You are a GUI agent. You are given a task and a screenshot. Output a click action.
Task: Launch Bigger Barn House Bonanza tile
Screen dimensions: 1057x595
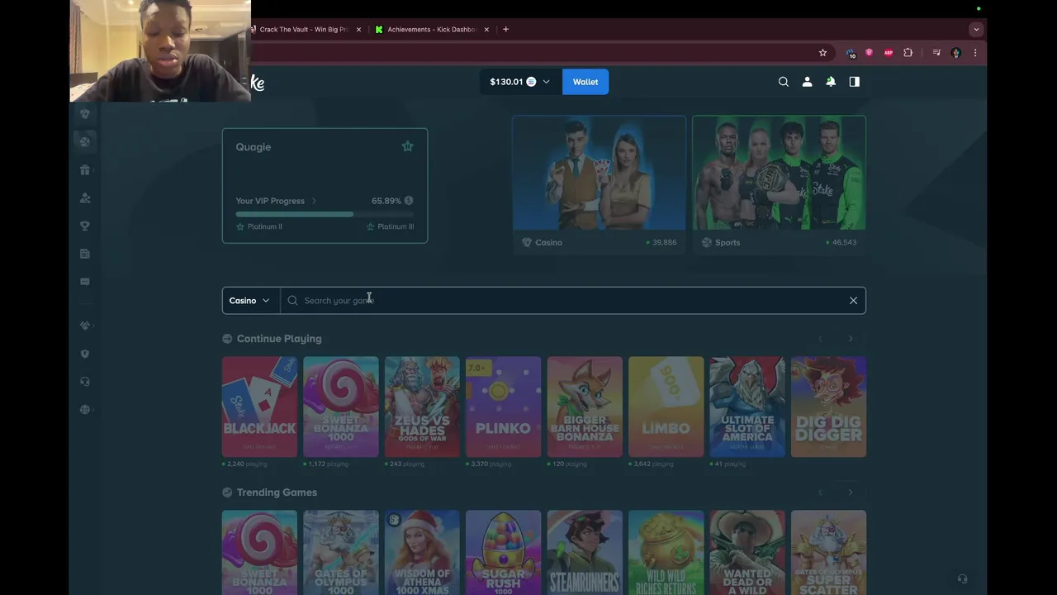(585, 407)
